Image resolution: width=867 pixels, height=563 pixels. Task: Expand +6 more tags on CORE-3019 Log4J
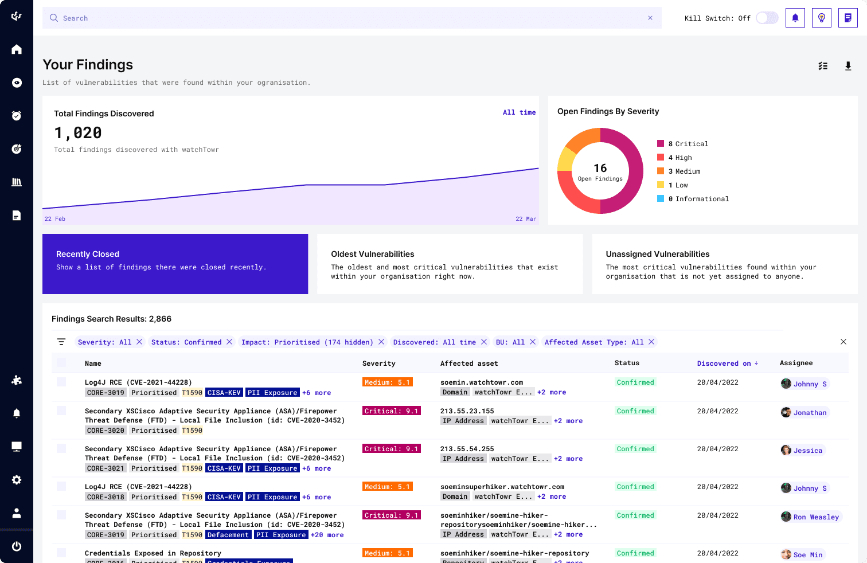[x=317, y=393]
